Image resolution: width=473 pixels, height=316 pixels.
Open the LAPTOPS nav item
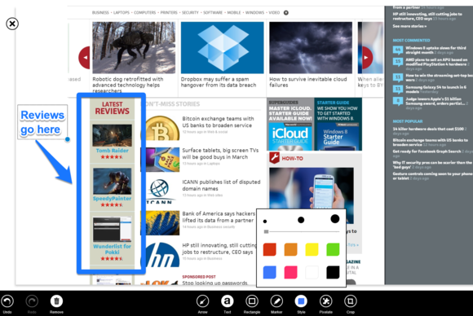(x=122, y=13)
